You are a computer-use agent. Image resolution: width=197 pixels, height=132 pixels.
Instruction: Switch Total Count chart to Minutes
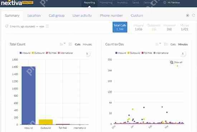coord(87,45)
